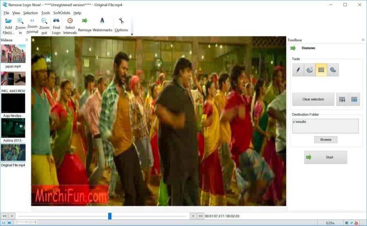Select the Aatma 2013 video thumbnail
This screenshot has height=226, width=367.
point(13,128)
